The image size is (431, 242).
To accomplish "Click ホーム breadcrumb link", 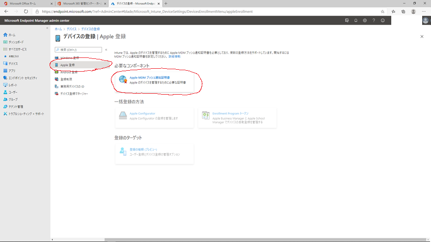I will tap(58, 29).
